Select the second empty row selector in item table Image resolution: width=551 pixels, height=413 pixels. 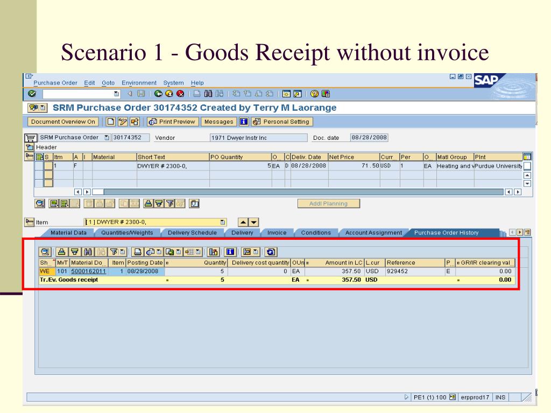[39, 175]
